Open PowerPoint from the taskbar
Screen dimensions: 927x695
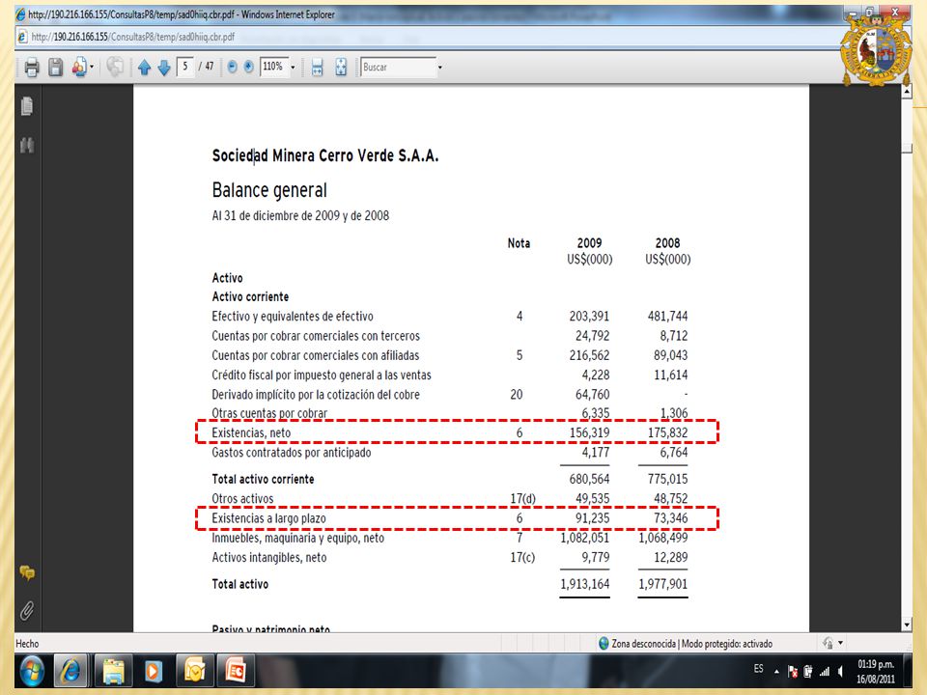point(235,671)
